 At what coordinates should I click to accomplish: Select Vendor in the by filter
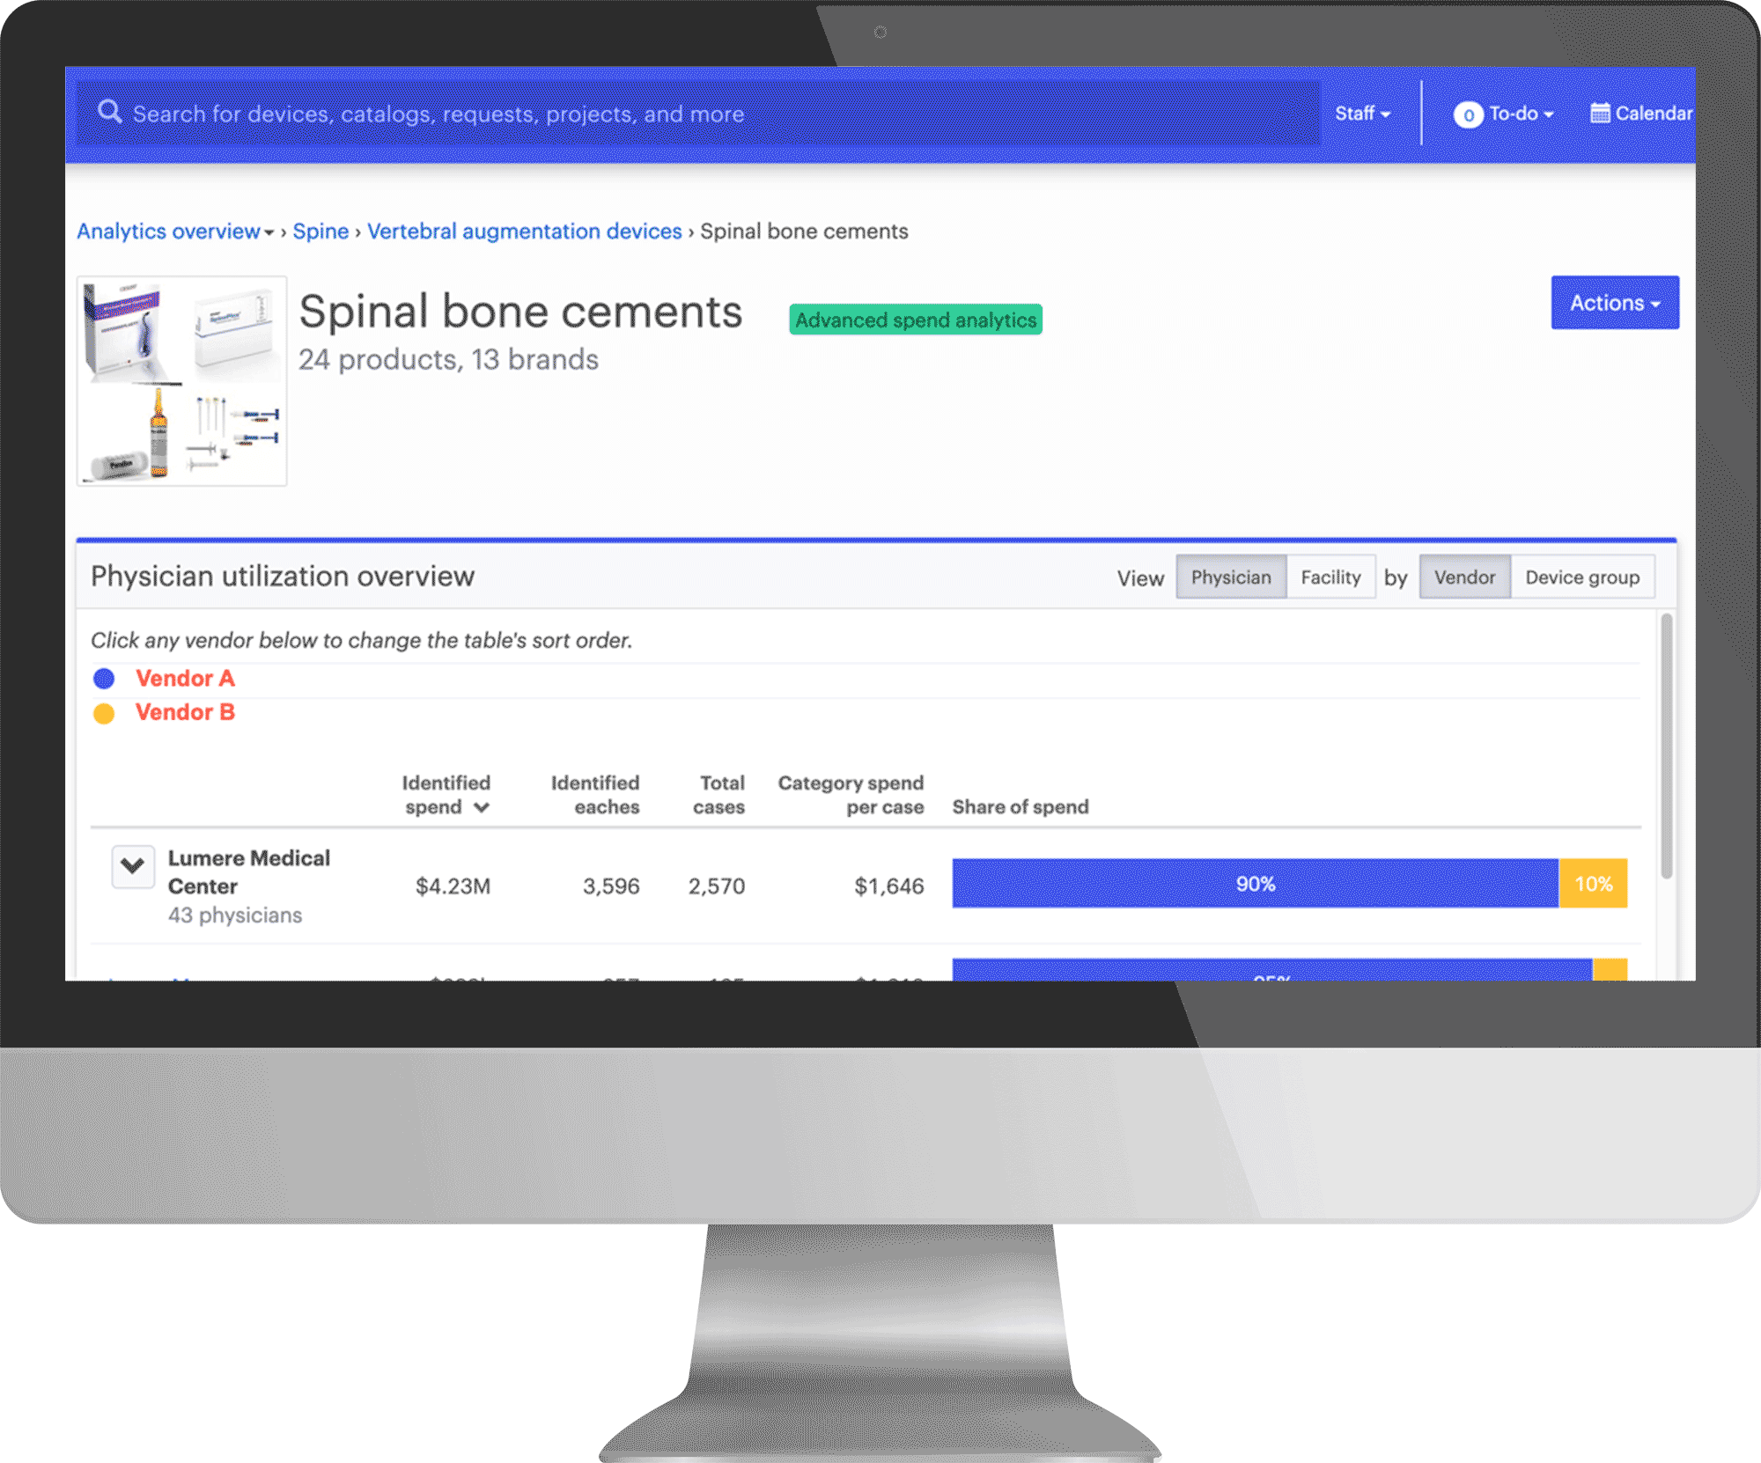[1463, 576]
